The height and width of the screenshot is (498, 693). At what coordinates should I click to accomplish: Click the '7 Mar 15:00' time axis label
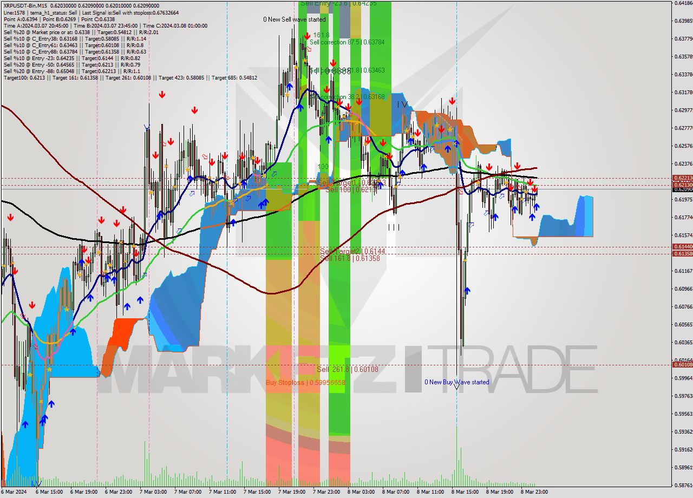click(257, 492)
